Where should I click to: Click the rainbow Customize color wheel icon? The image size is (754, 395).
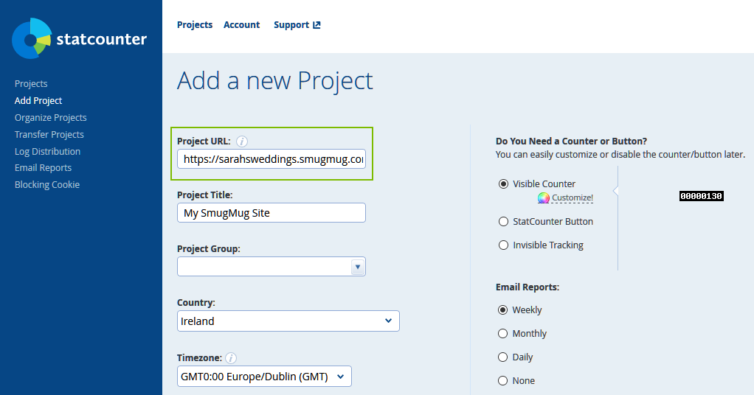[x=544, y=198]
